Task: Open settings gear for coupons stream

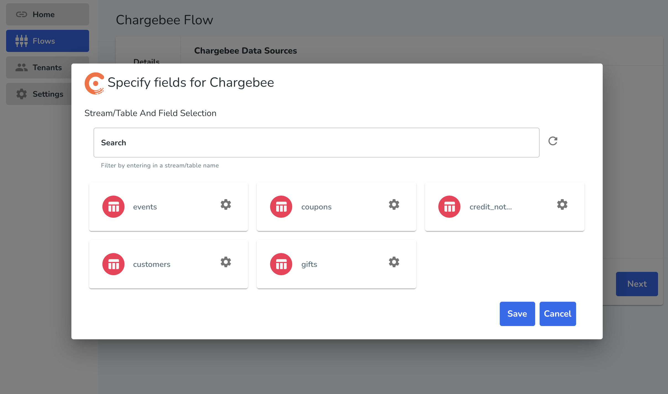Action: pos(394,204)
